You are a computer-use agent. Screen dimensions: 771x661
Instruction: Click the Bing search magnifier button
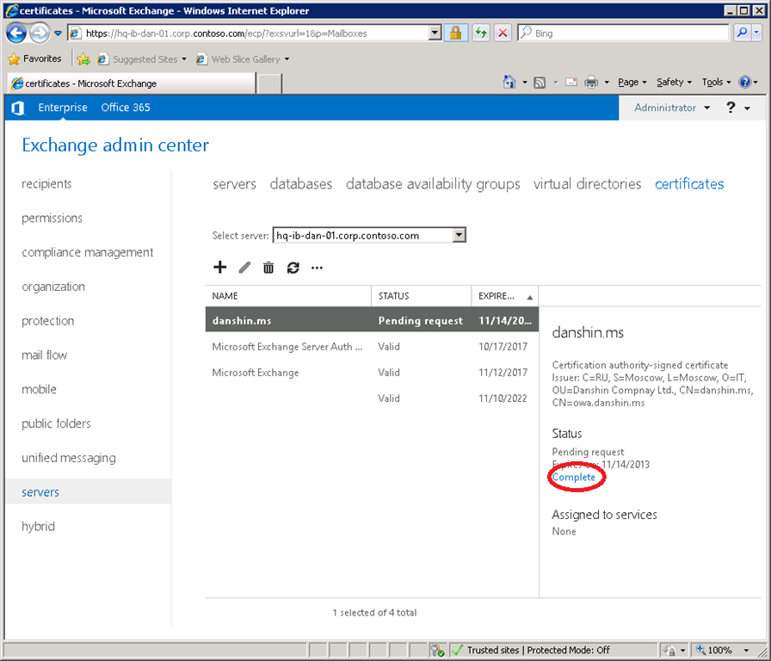(x=742, y=33)
